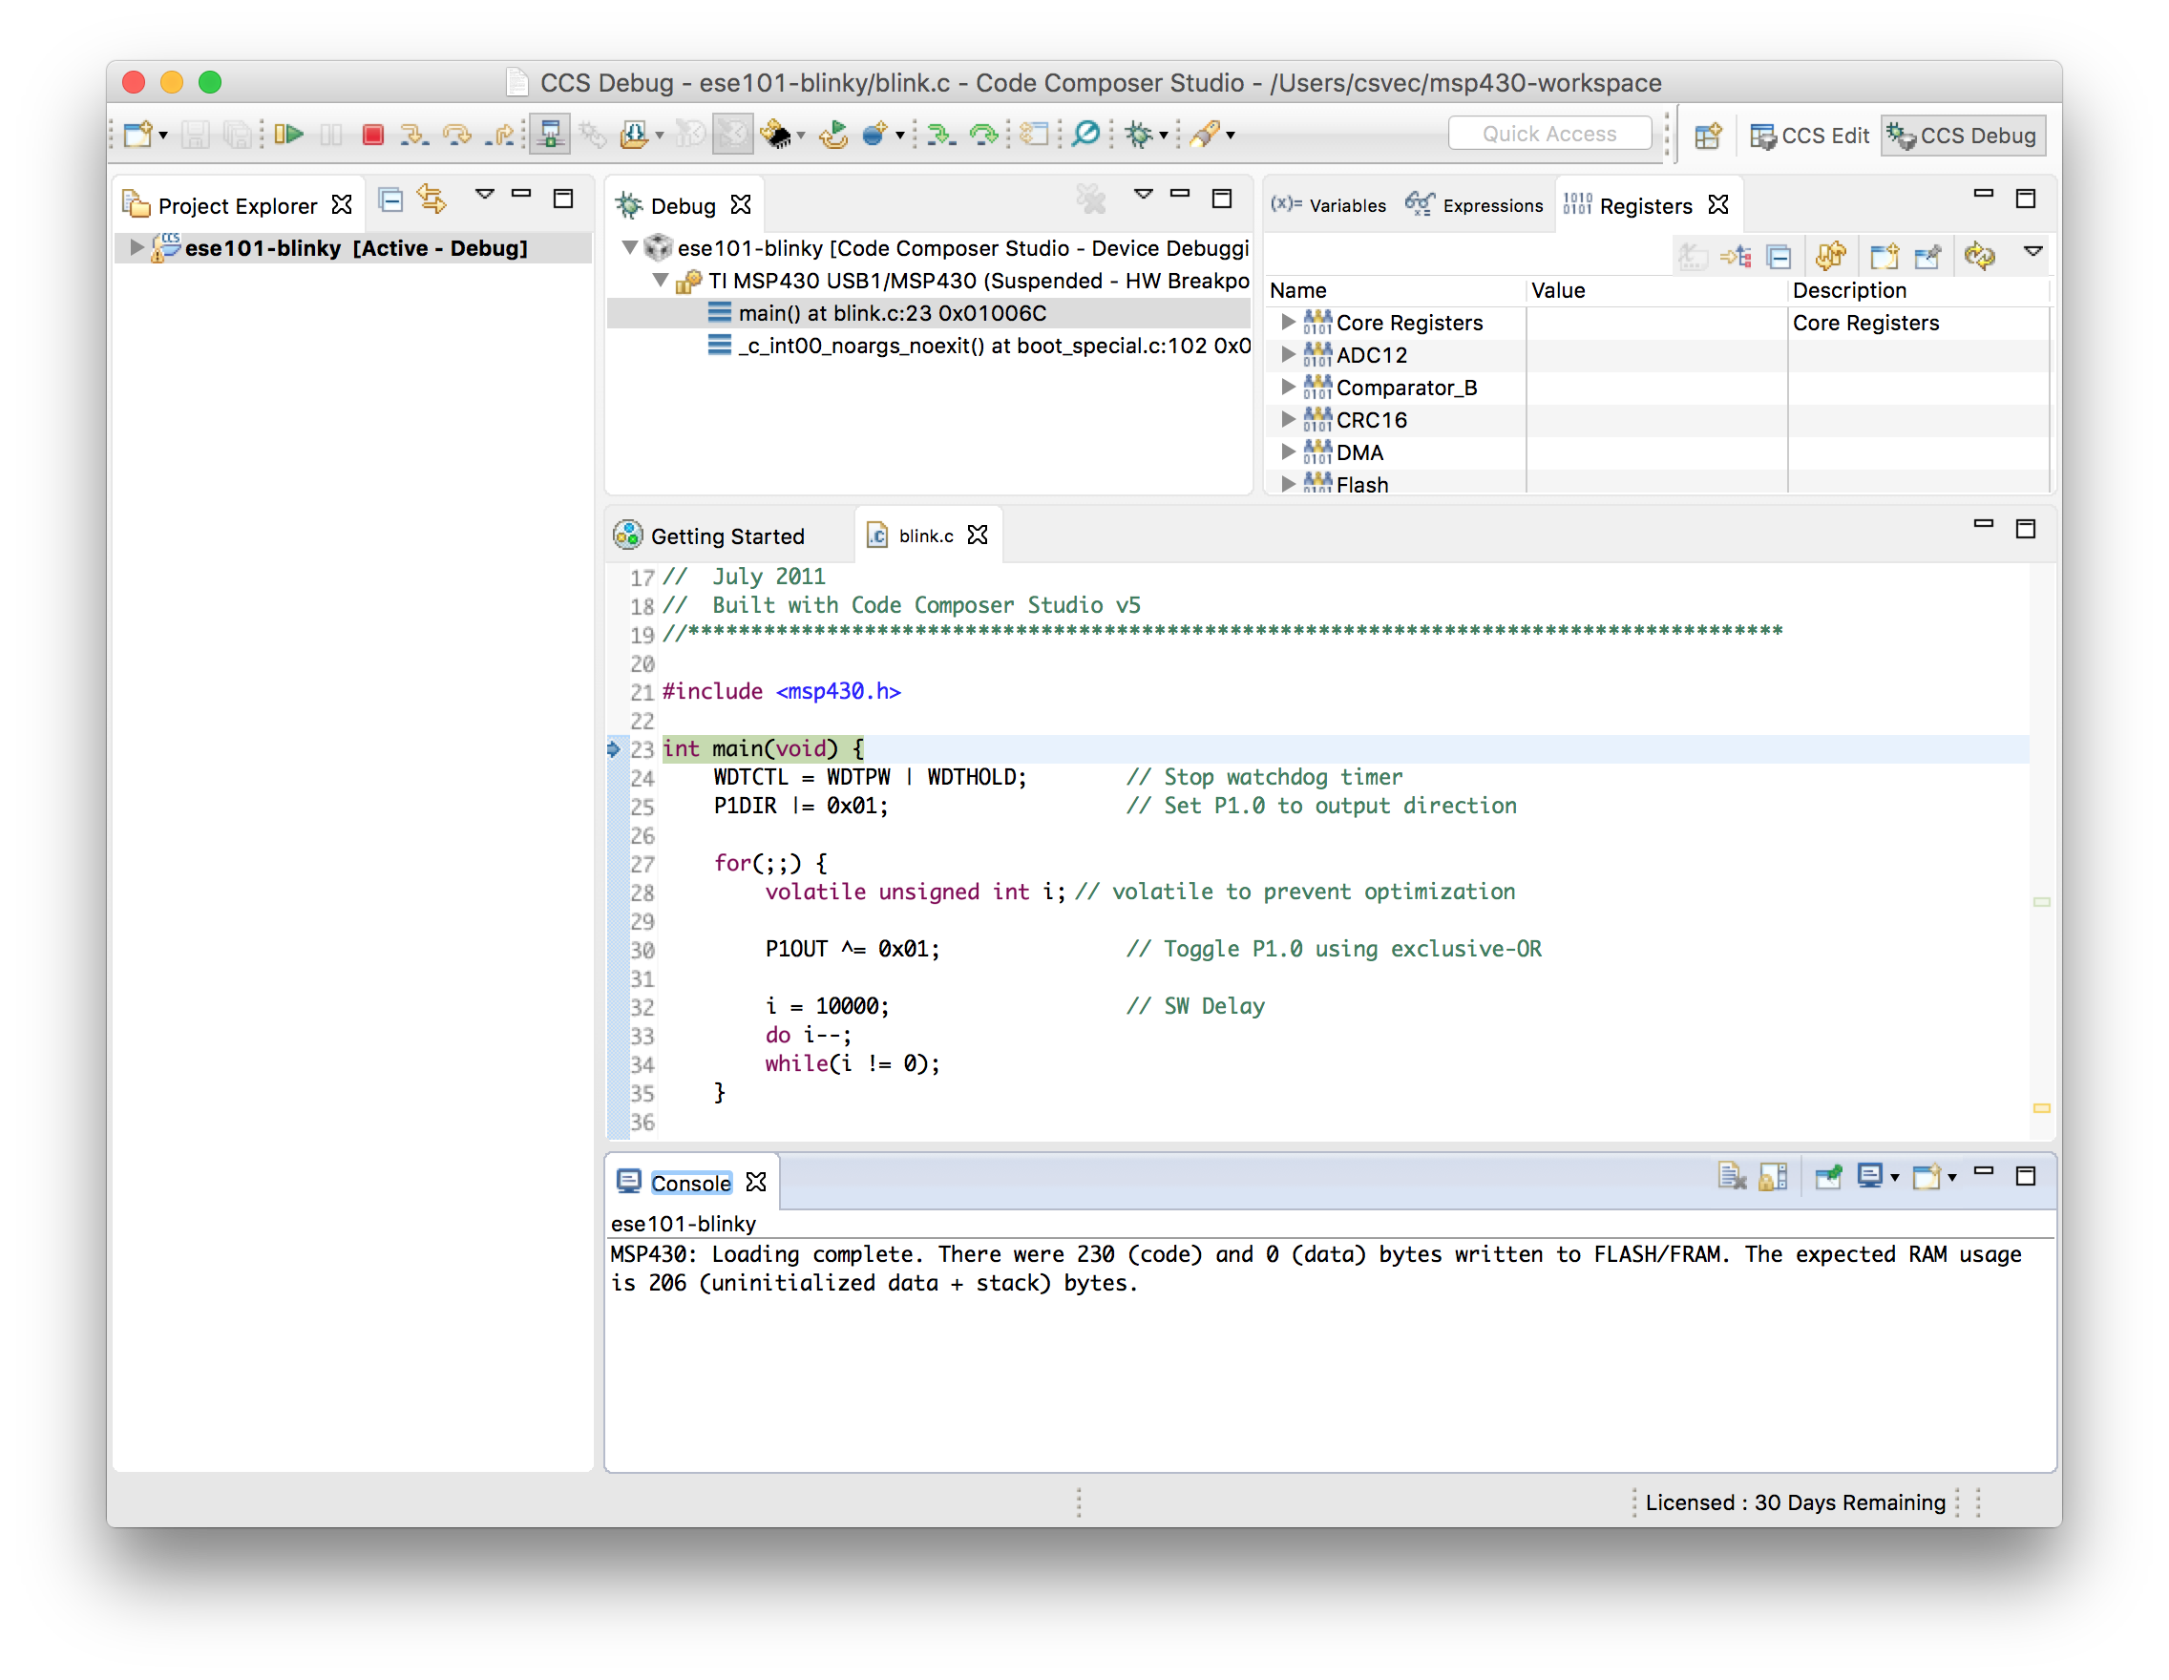Click the Assembly Step Over green icon
The height and width of the screenshot is (1680, 2169).
click(983, 134)
